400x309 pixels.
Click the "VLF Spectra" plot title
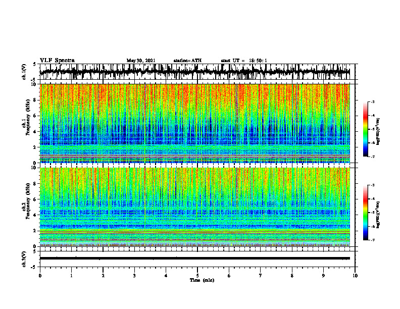click(x=57, y=61)
